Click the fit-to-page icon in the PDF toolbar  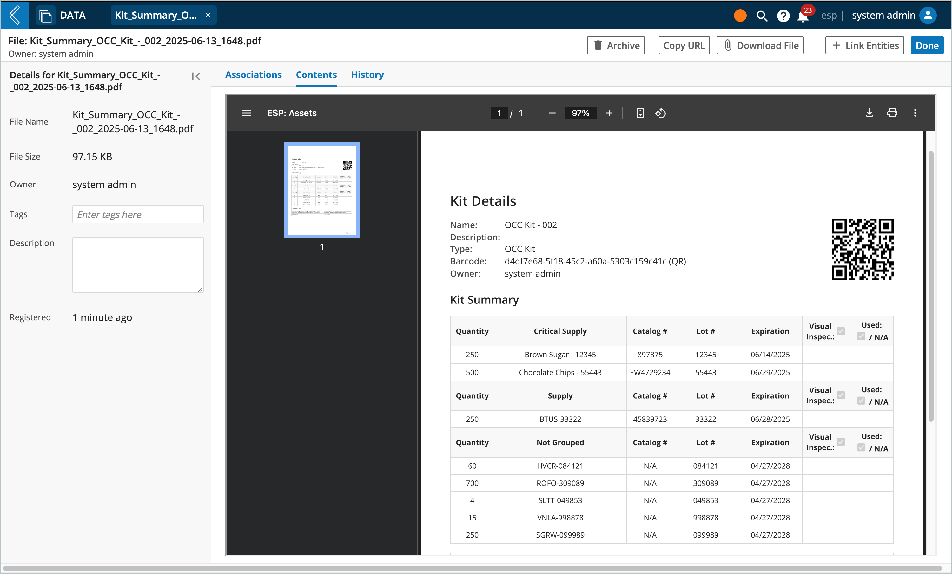point(640,113)
